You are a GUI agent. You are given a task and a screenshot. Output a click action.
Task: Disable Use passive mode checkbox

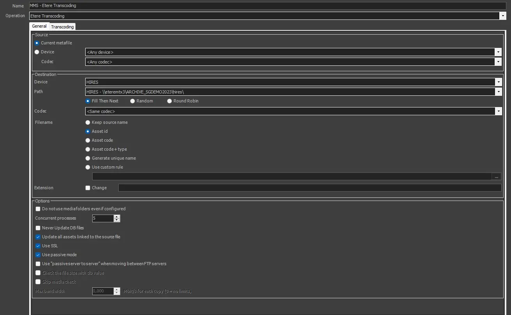coord(38,255)
